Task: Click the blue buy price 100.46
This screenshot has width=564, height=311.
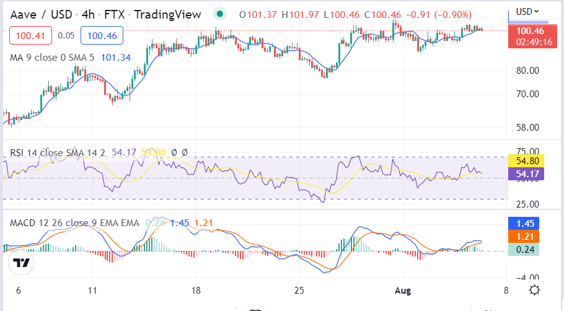Action: point(102,35)
